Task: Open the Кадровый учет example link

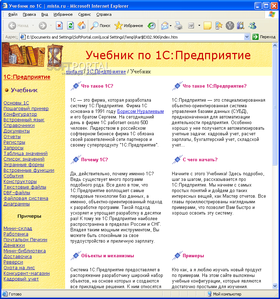Action: 21,279
